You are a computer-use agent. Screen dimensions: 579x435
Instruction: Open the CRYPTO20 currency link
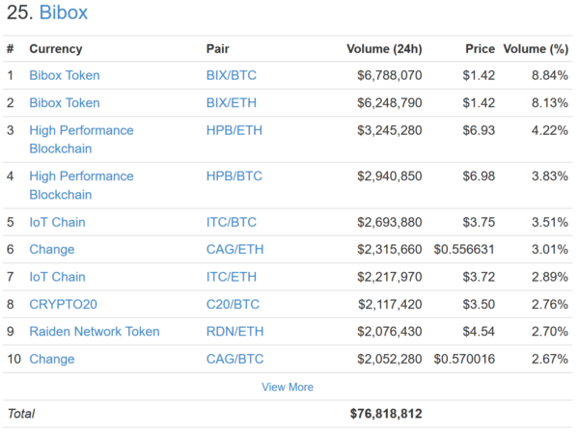tap(63, 304)
